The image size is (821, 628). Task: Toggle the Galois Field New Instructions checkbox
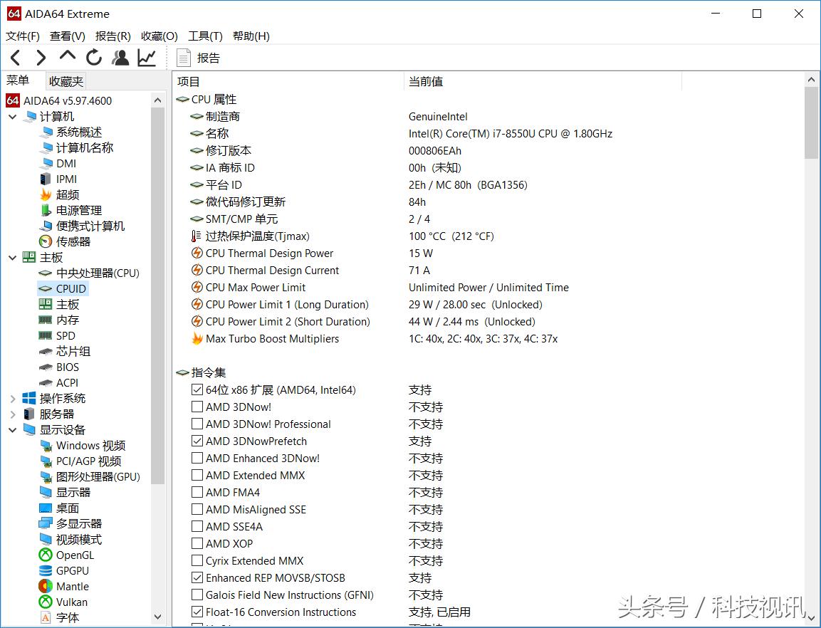[x=197, y=595]
